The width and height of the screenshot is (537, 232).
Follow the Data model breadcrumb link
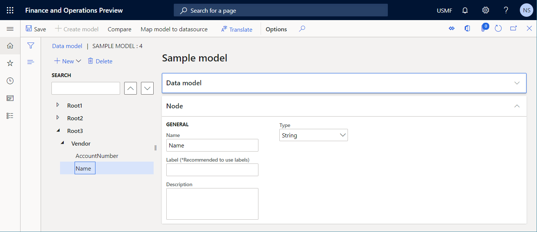point(67,46)
